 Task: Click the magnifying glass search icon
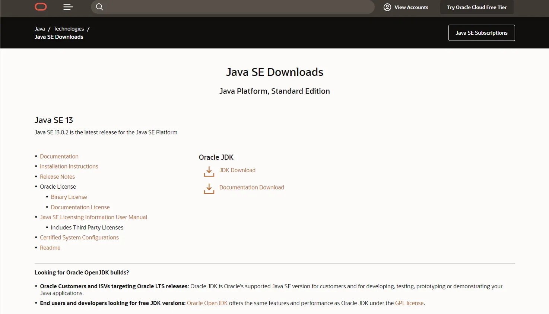(x=99, y=7)
